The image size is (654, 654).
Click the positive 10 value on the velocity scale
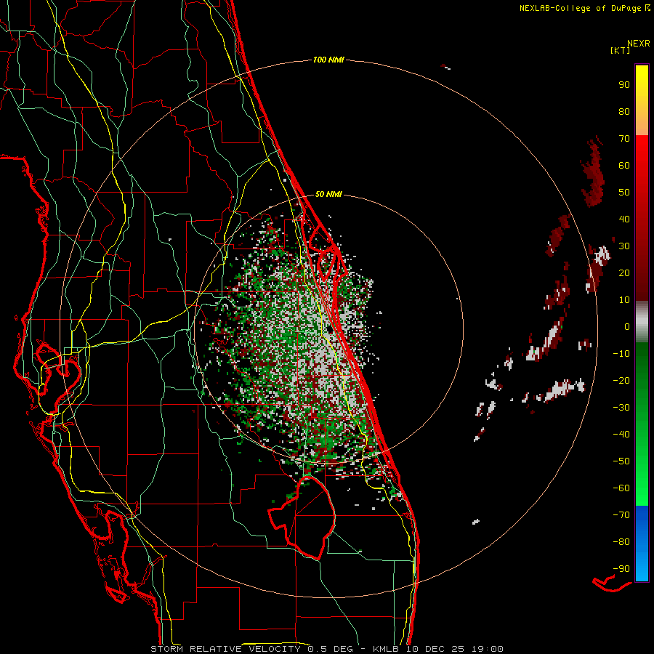click(624, 300)
